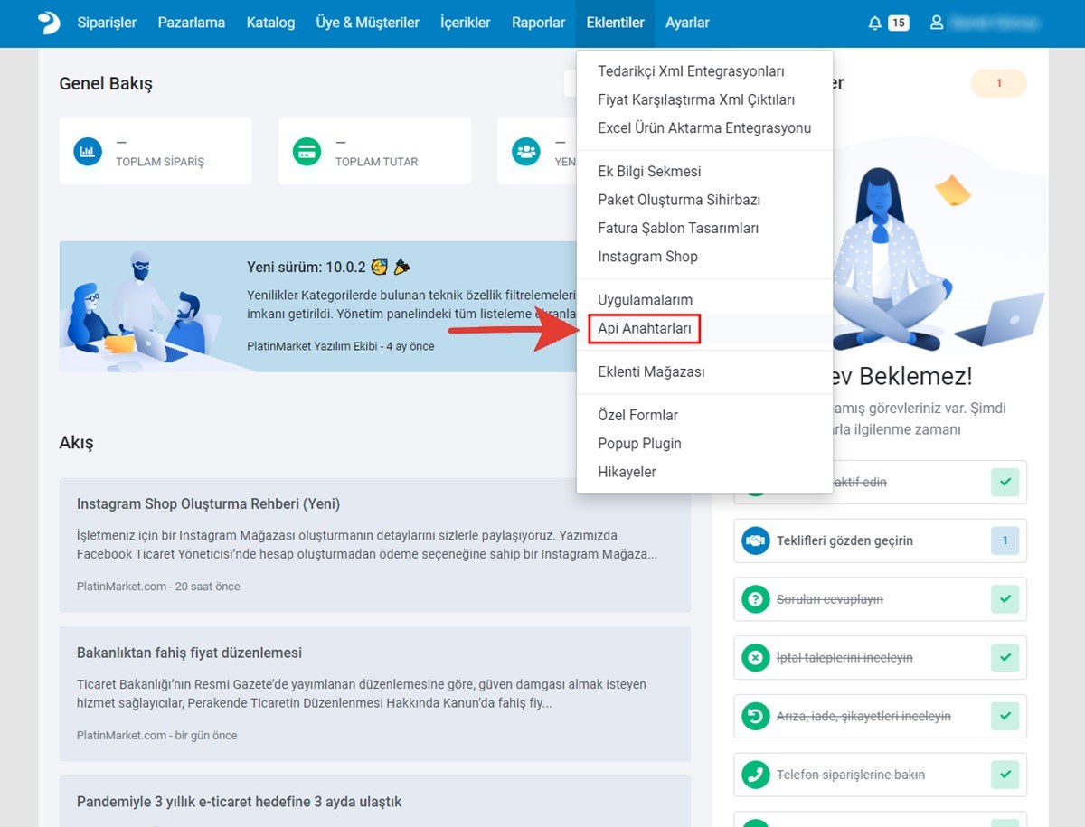Click the return icon for Arıza, iade, şikayetleri
1085x827 pixels.
coord(755,716)
